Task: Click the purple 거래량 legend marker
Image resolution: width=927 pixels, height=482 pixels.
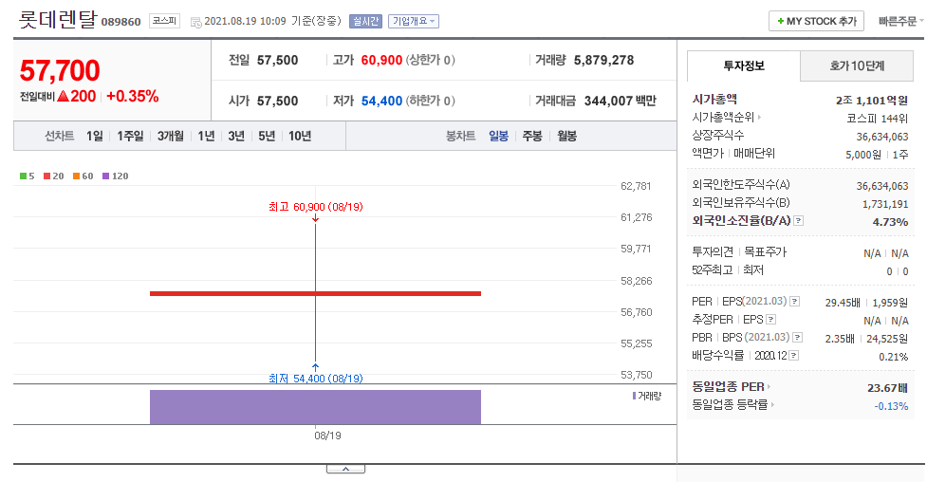Action: 635,396
